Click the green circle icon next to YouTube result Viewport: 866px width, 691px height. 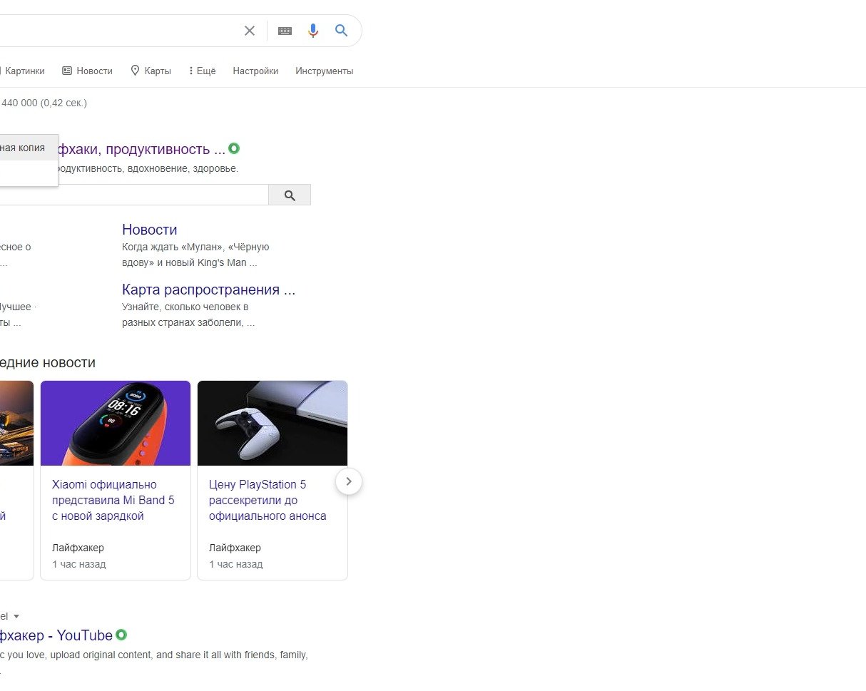[x=121, y=635]
